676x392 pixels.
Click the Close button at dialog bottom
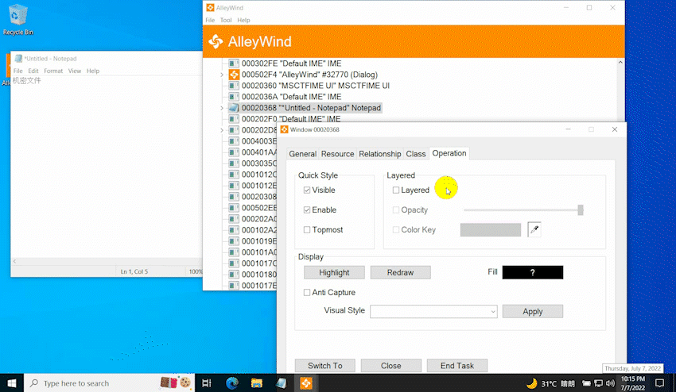[x=391, y=366]
